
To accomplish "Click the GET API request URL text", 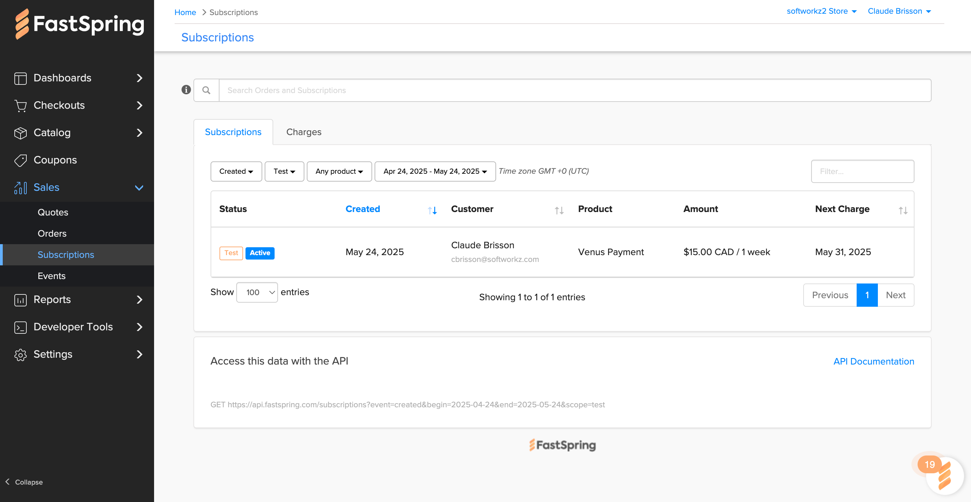I will [407, 405].
